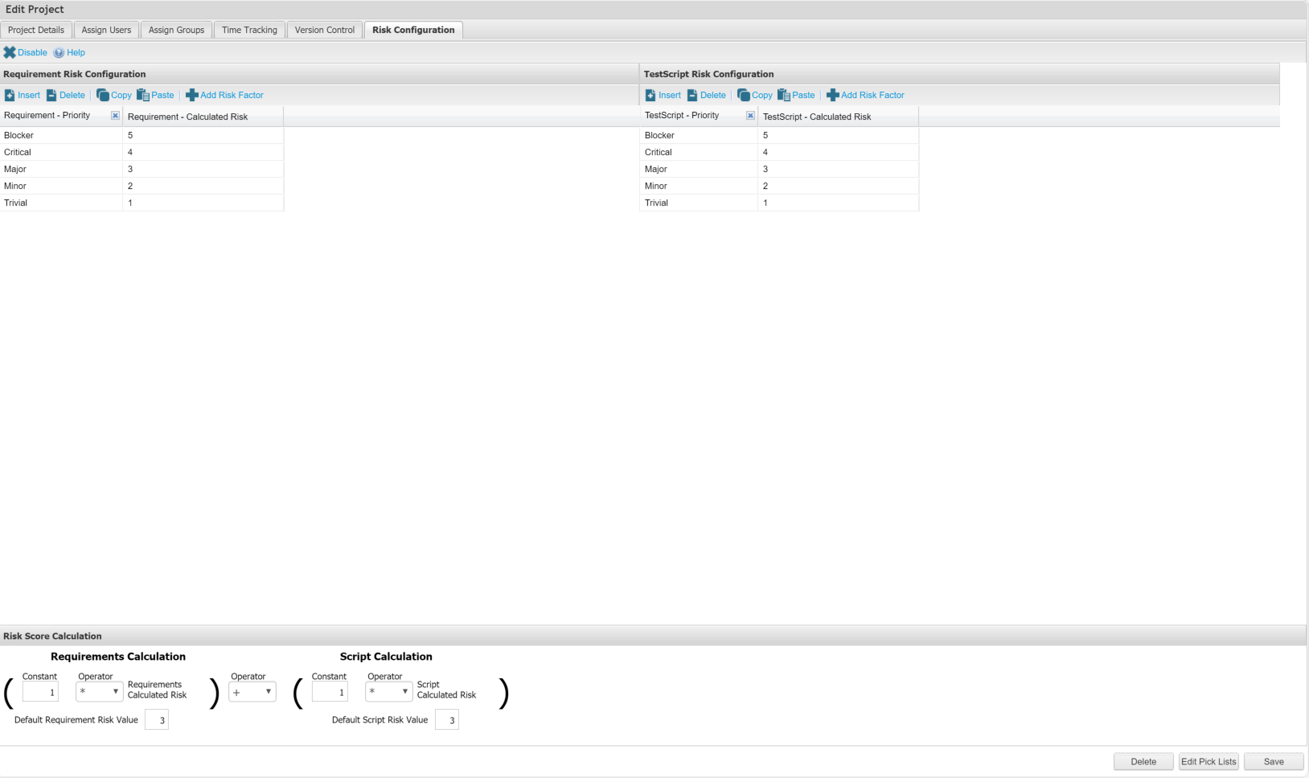Open the middle plus Operator dropdown
The width and height of the screenshot is (1309, 778).
pyautogui.click(x=252, y=692)
